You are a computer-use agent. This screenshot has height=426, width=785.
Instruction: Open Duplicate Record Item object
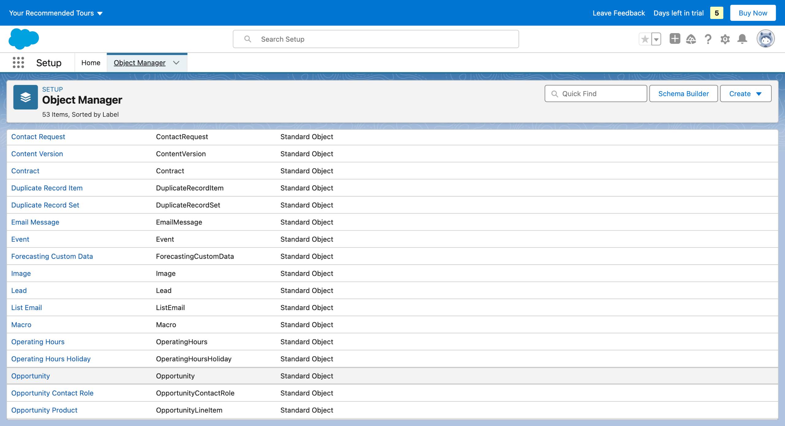pyautogui.click(x=47, y=188)
